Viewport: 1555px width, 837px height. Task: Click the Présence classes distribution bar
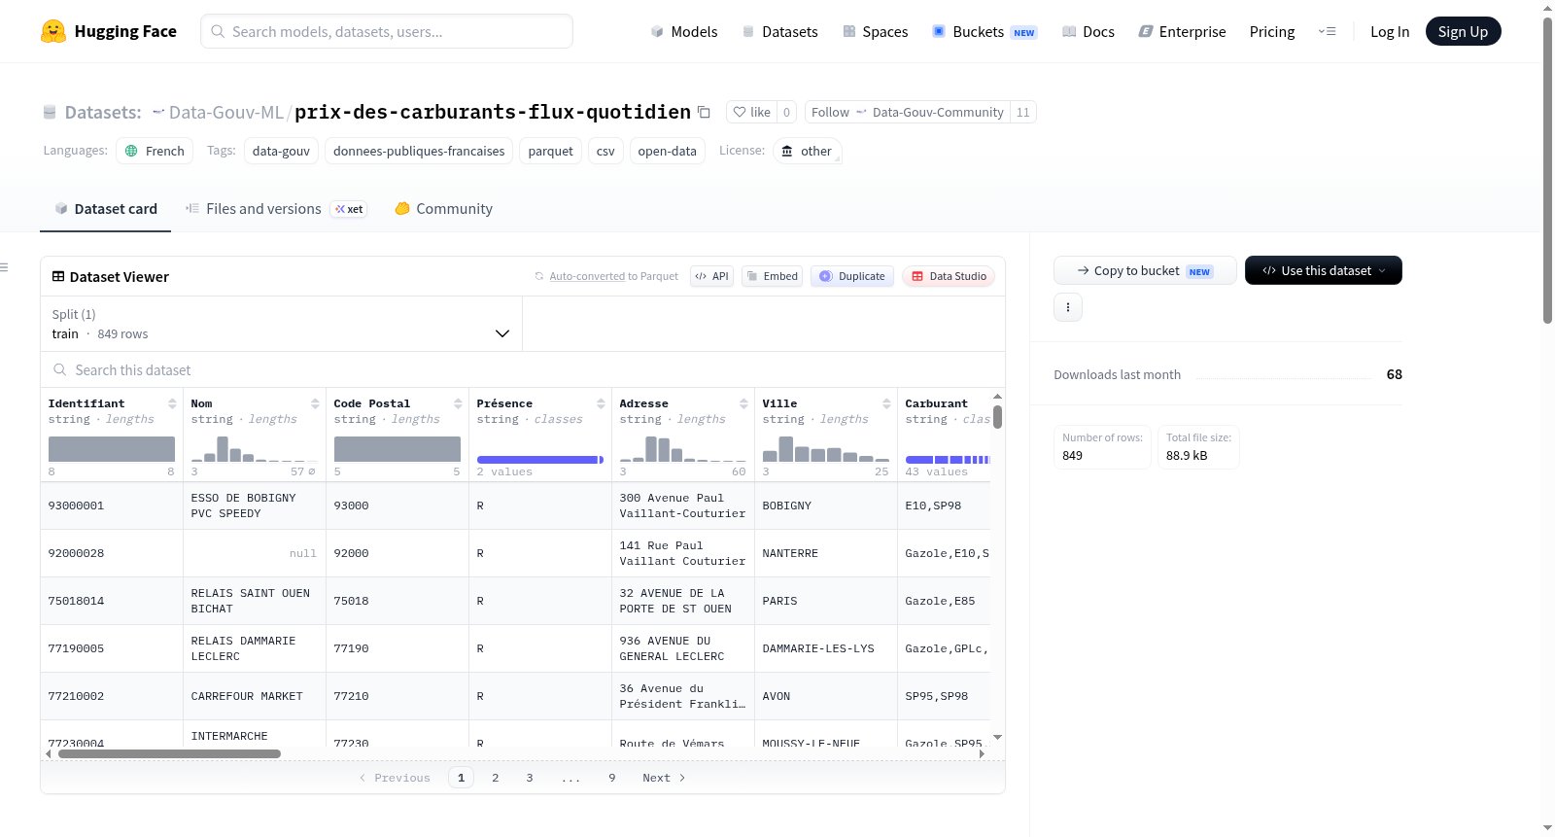click(x=540, y=460)
